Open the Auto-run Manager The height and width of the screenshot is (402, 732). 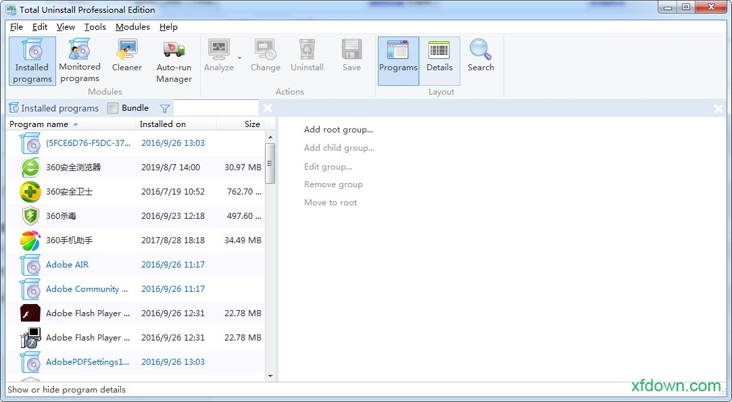(174, 61)
